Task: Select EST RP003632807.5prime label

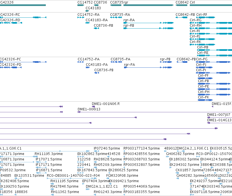Action: (141, 165)
